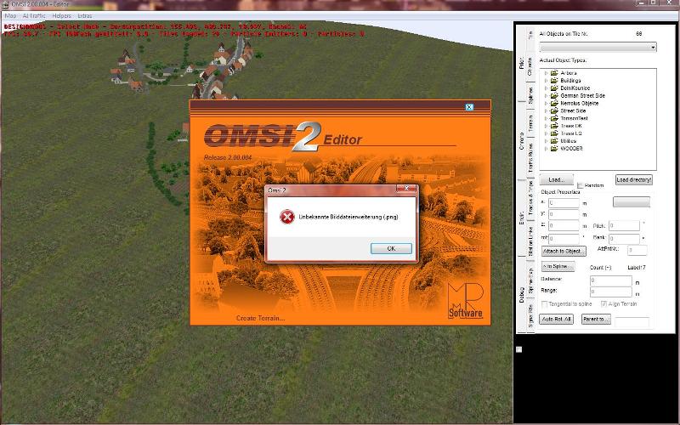
Task: Expand the German Street Side tree node
Action: pos(546,96)
